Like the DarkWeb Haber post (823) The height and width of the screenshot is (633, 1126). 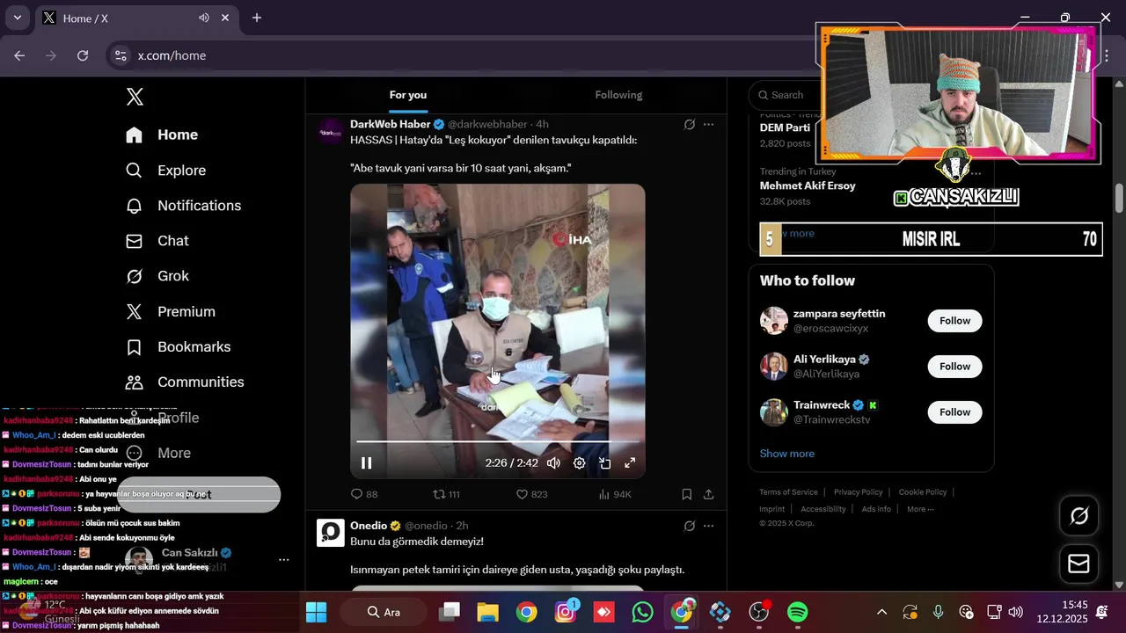(531, 494)
